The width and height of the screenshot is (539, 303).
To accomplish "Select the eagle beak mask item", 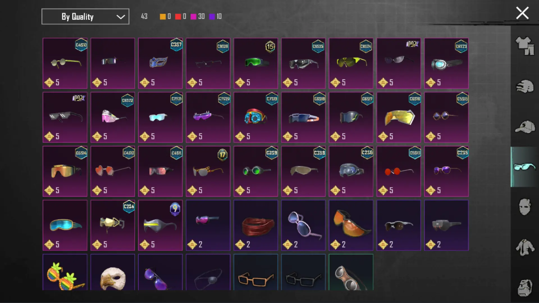I will pos(113,272).
